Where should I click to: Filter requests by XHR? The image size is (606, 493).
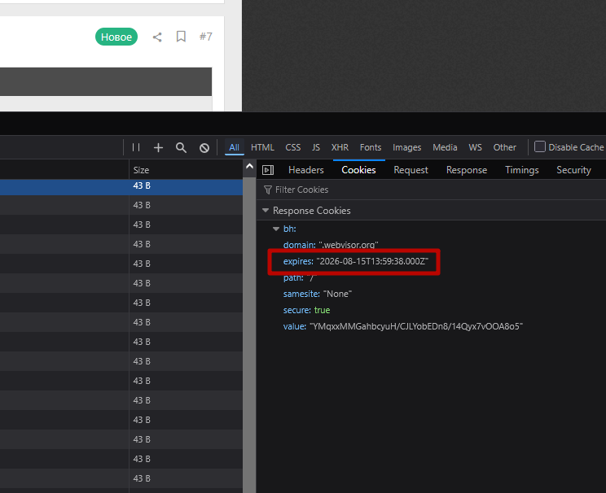pyautogui.click(x=340, y=147)
